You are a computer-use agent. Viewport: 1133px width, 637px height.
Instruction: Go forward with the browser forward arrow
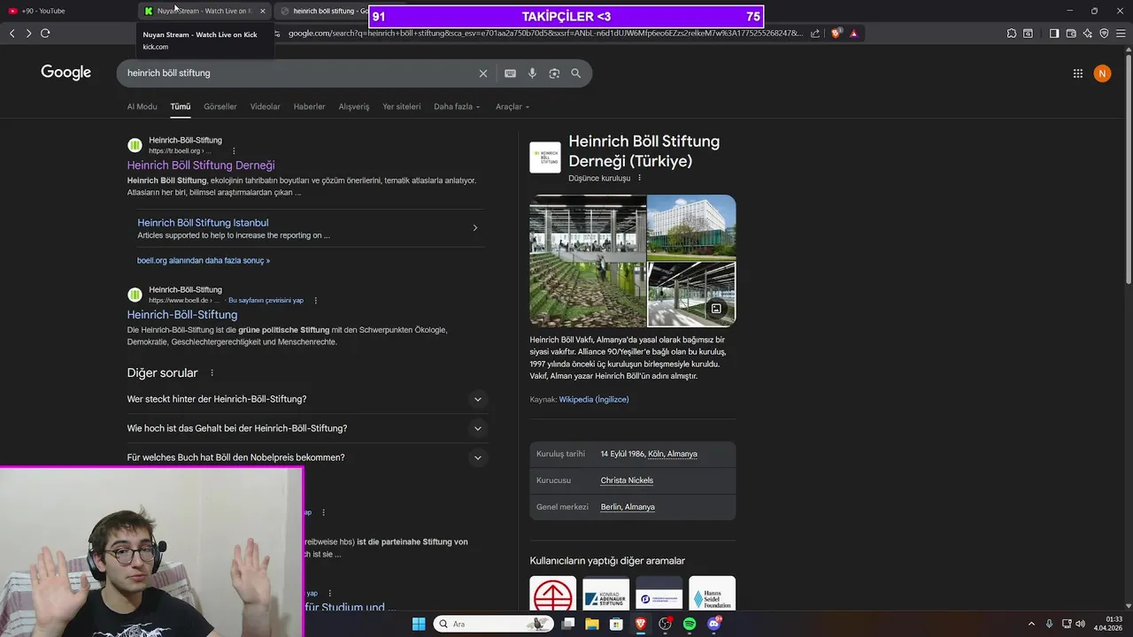[x=28, y=34]
